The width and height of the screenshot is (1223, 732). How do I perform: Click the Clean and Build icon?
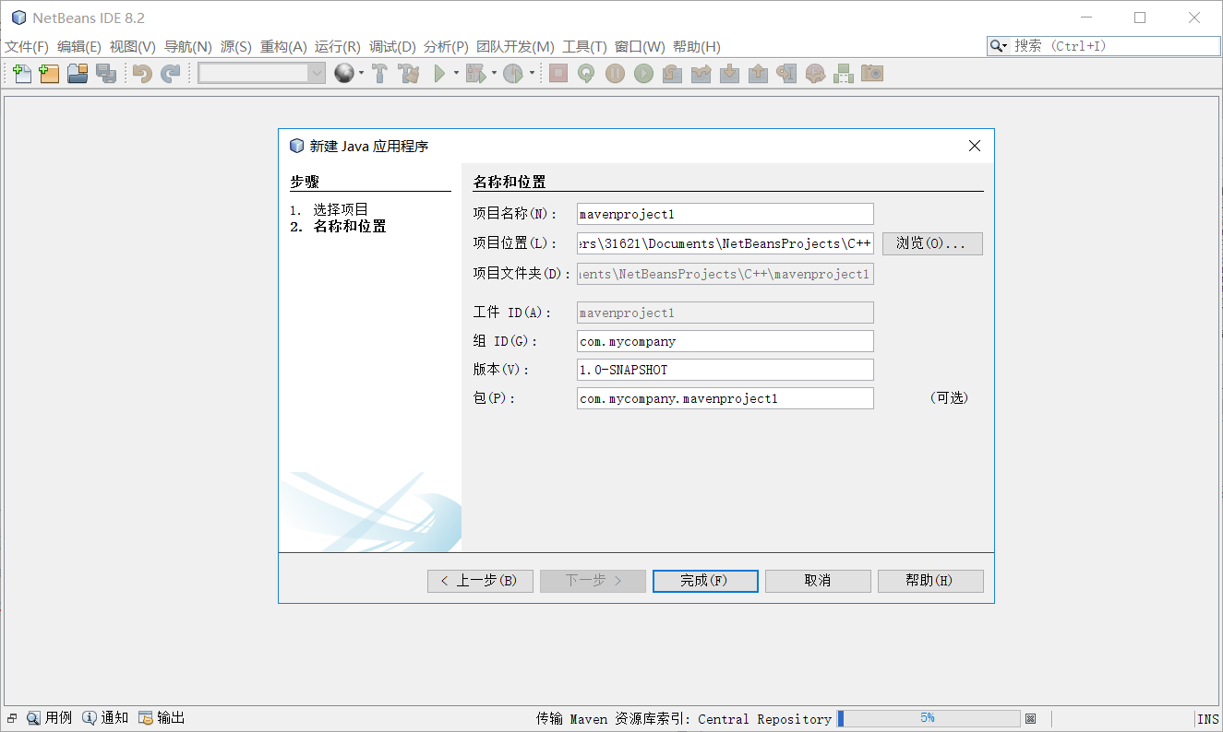point(408,74)
